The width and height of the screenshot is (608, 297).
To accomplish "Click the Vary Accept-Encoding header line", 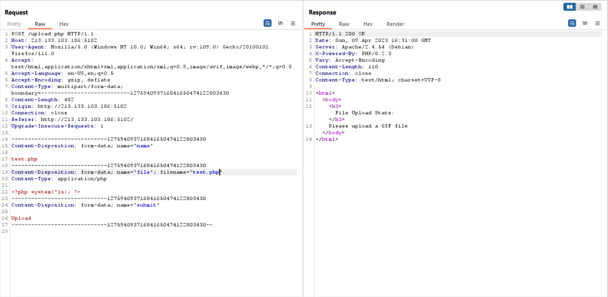I will tap(350, 60).
